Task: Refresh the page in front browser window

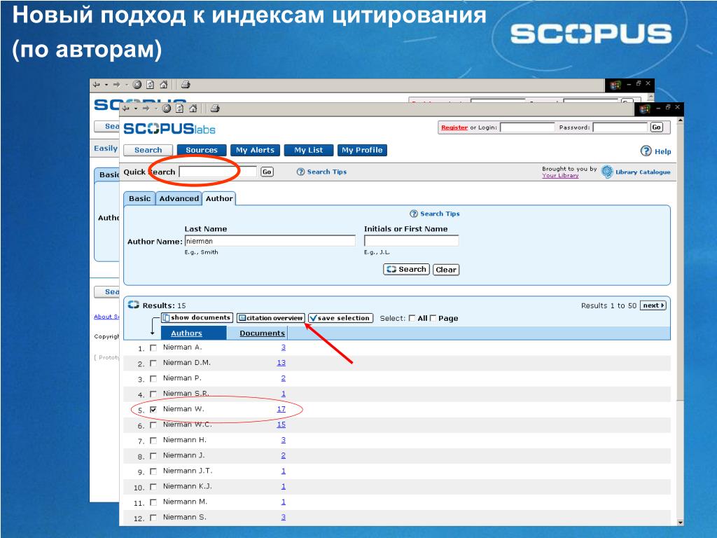Action: (180, 109)
